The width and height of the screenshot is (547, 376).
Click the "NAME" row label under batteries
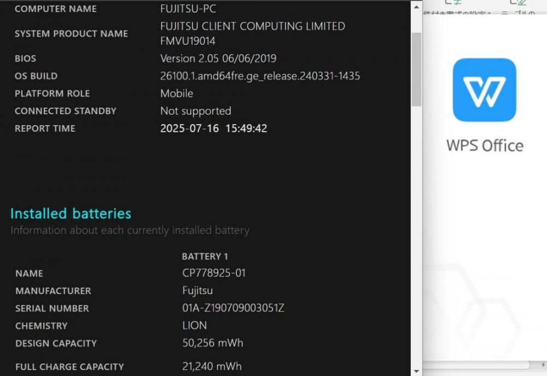pyautogui.click(x=30, y=274)
